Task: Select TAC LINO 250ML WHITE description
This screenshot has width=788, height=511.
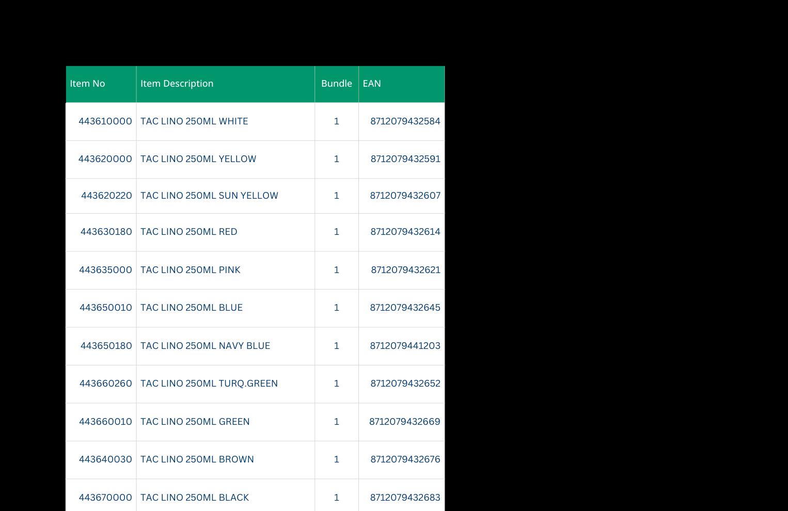Action: click(x=194, y=121)
